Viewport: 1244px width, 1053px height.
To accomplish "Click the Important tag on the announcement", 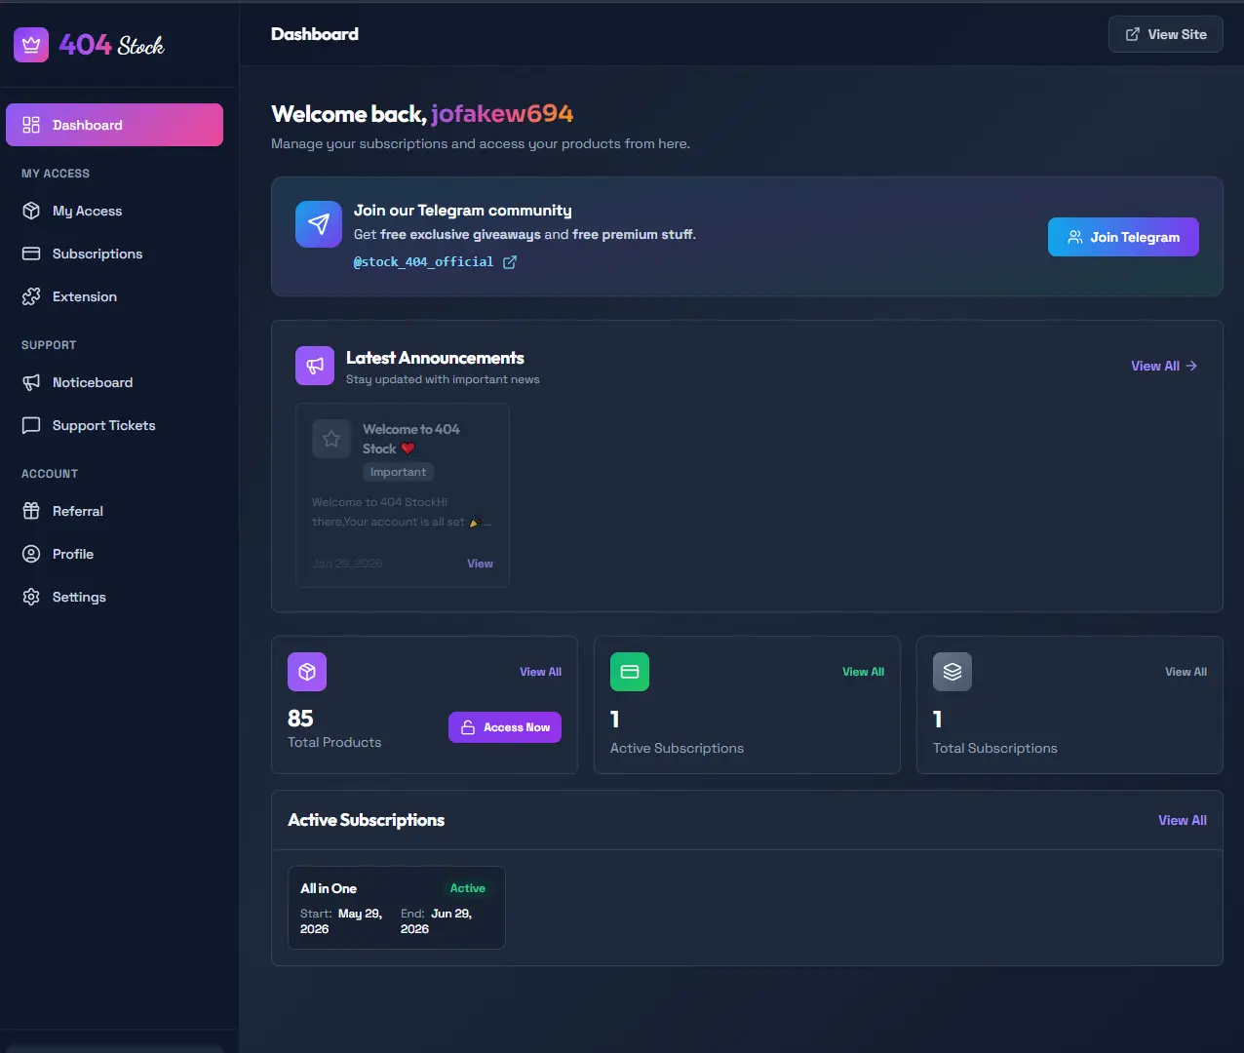I will click(x=398, y=472).
